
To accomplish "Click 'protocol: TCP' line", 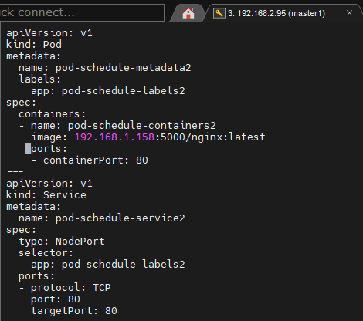I will point(71,288).
